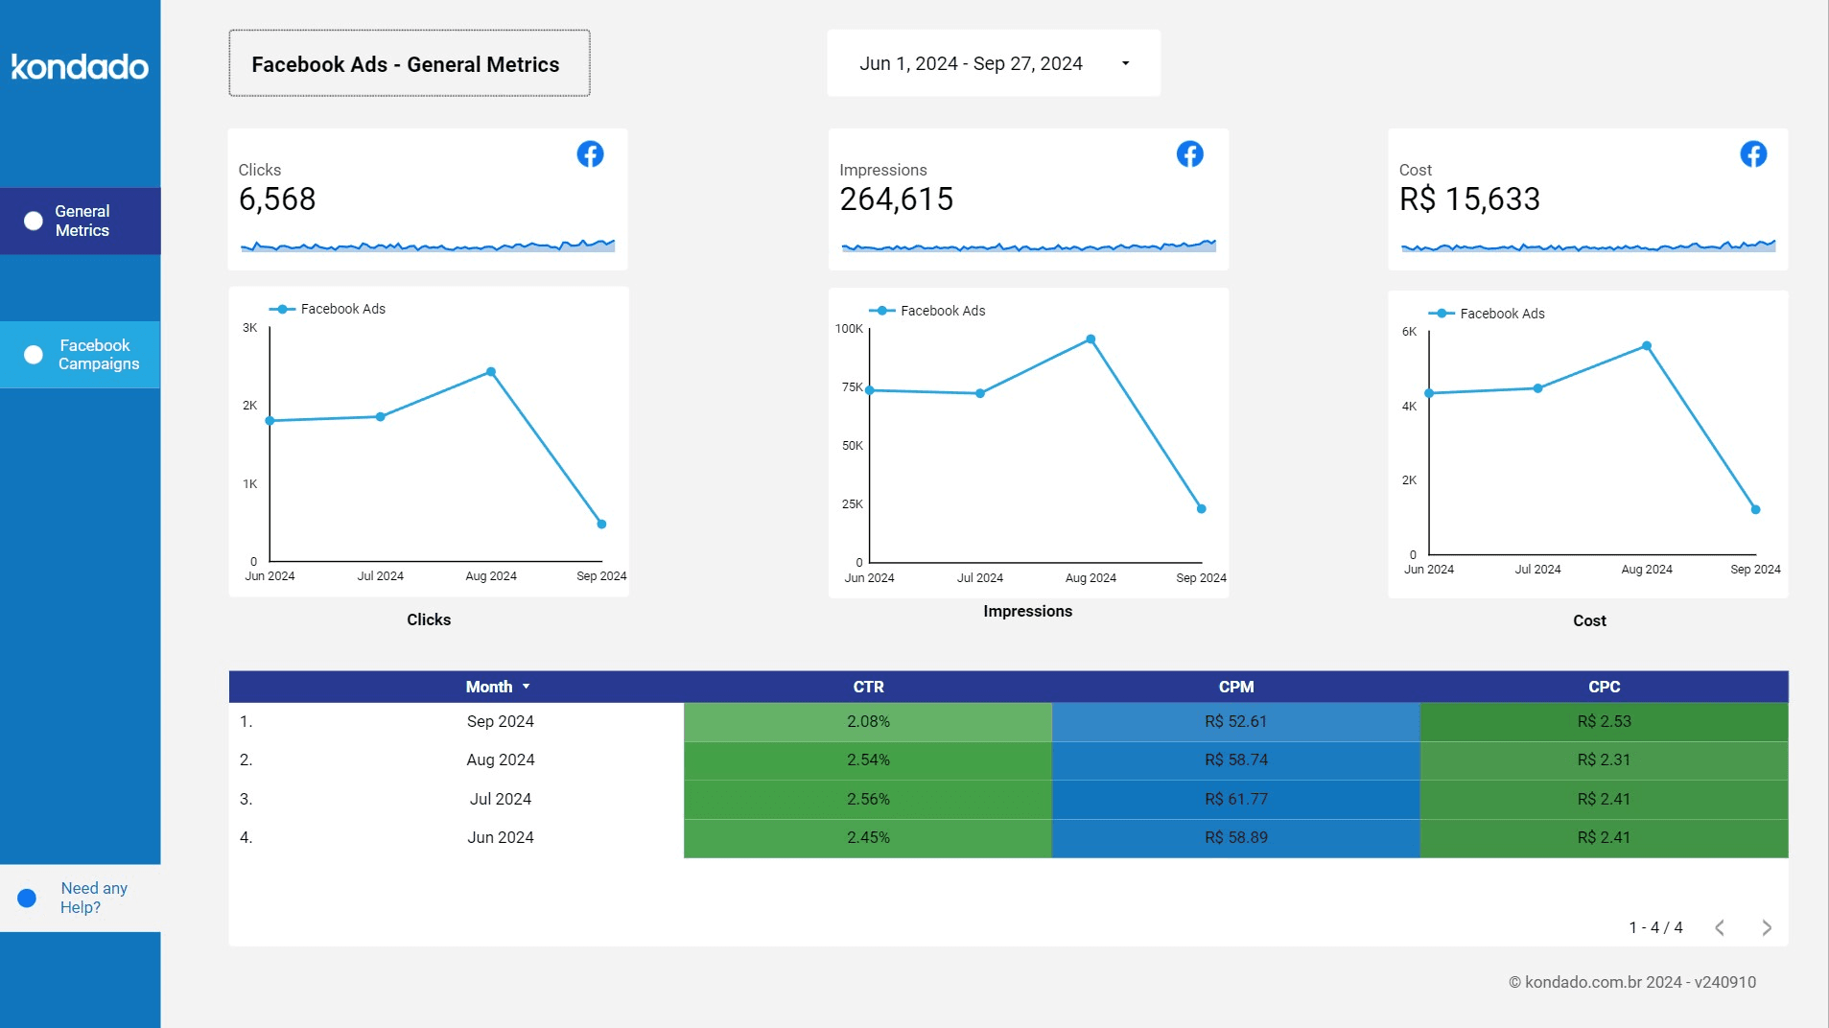The width and height of the screenshot is (1829, 1028).
Task: Click white circle beside General Metrics
Action: pyautogui.click(x=34, y=221)
